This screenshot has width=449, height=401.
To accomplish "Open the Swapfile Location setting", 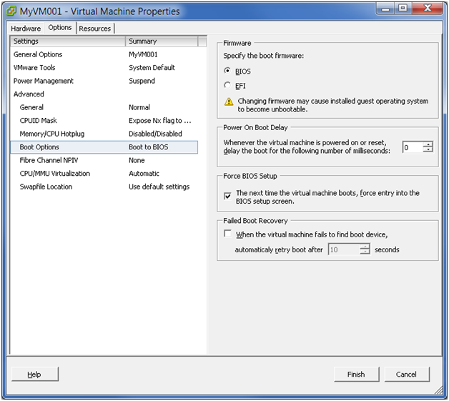I will (x=46, y=187).
